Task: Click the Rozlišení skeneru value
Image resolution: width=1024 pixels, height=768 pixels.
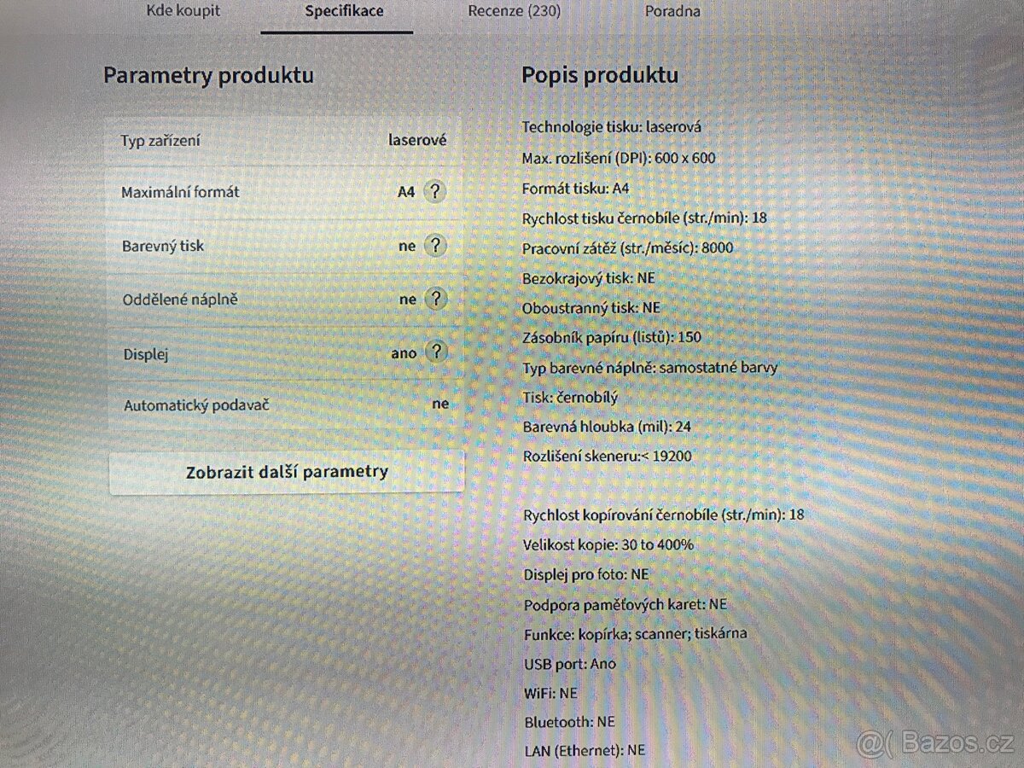Action: click(x=608, y=456)
